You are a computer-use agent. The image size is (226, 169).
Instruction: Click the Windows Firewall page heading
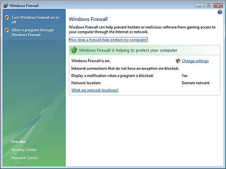point(88,19)
